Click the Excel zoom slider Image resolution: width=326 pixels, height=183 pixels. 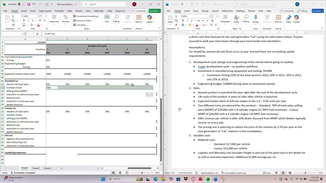click(142, 173)
